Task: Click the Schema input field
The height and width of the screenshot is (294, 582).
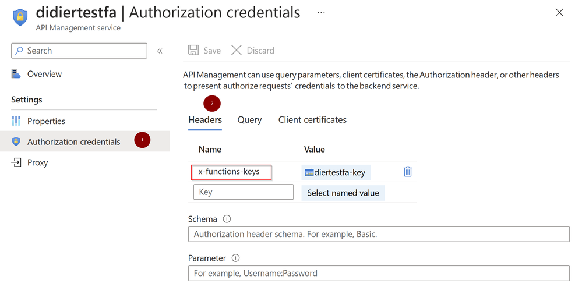Action: point(379,234)
